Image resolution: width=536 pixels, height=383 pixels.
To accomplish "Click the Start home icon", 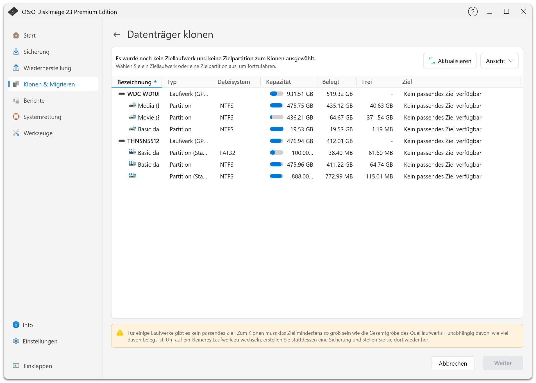I will pos(16,35).
